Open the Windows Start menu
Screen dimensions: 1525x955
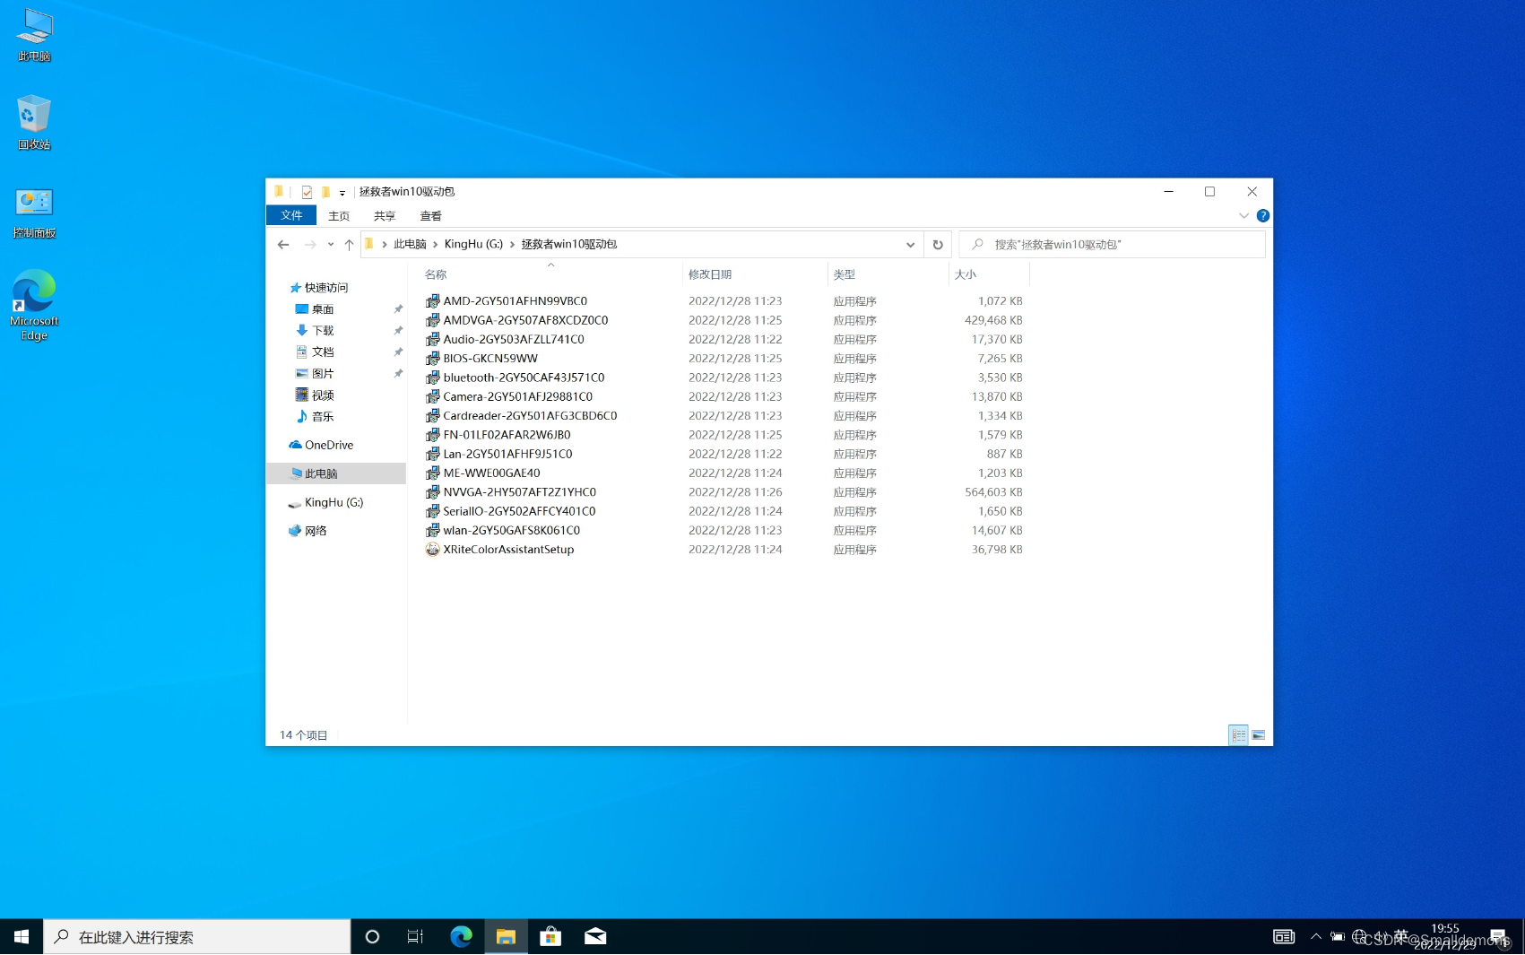22,937
